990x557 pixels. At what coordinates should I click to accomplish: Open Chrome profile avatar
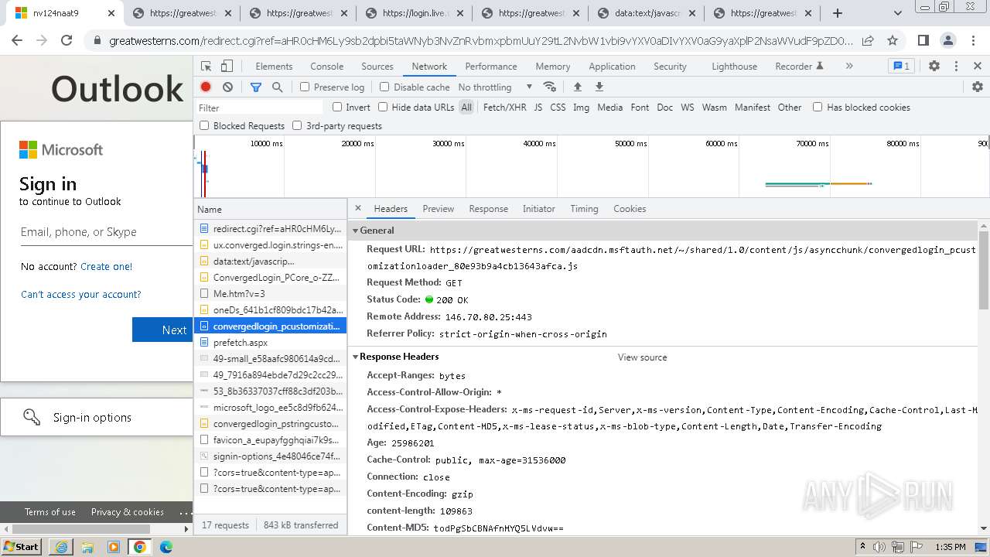point(948,40)
